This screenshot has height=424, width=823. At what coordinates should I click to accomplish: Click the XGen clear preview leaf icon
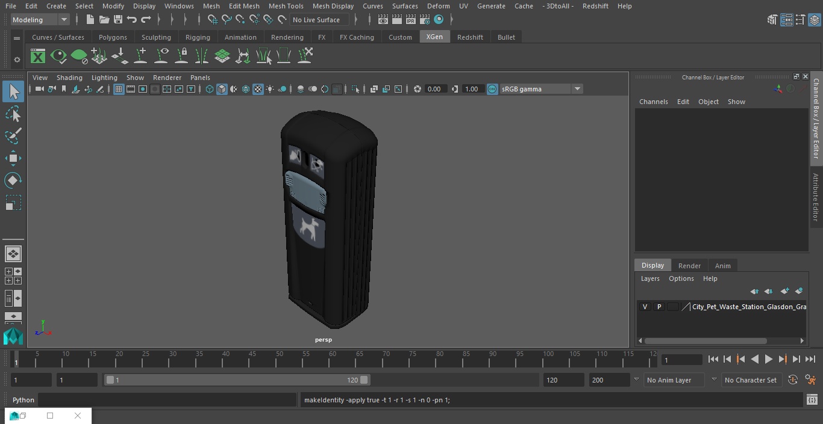[x=79, y=57]
